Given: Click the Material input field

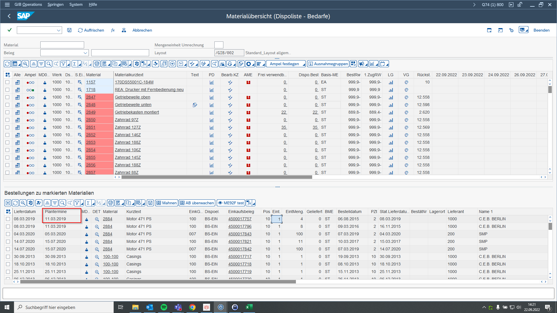Looking at the screenshot, I should [62, 45].
